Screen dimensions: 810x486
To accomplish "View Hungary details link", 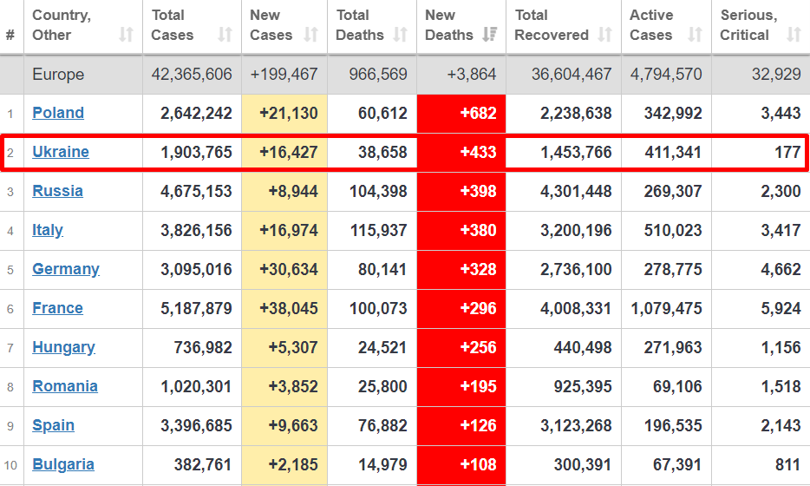I will (63, 347).
